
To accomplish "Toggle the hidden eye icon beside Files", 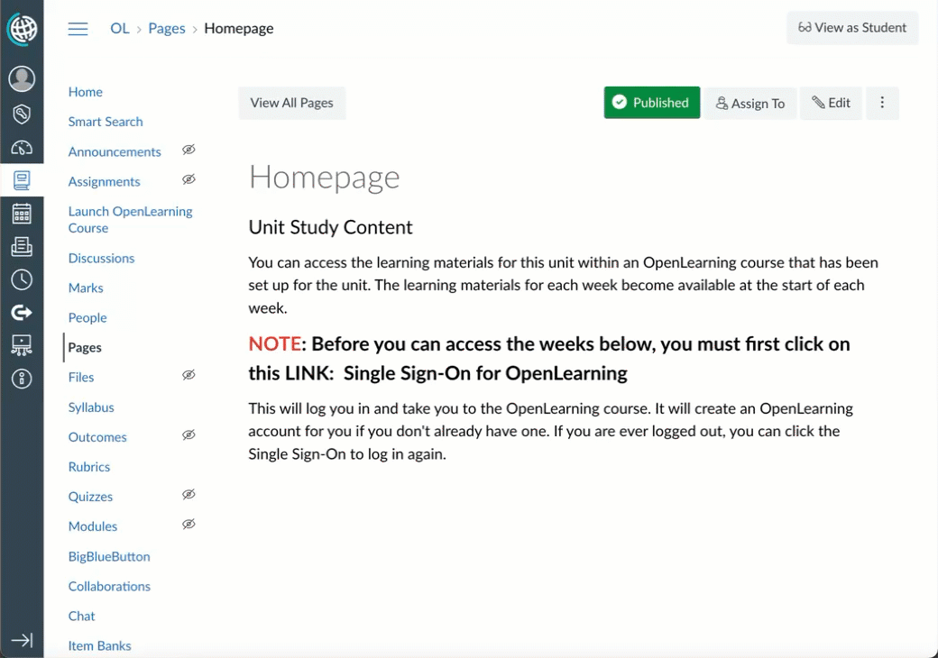I will [x=189, y=375].
